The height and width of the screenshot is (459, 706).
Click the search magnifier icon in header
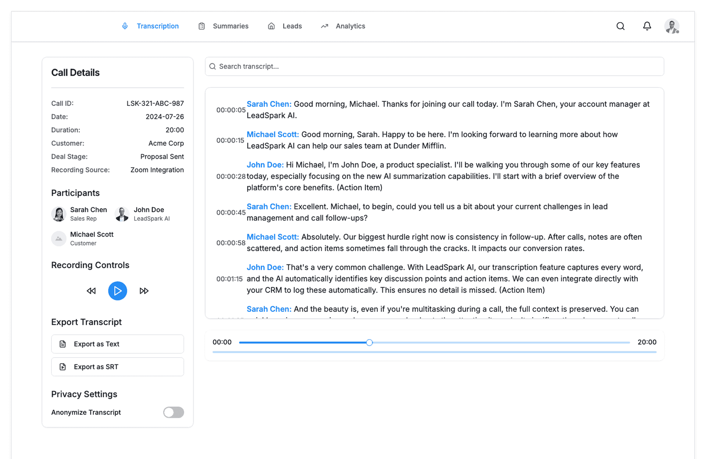click(x=620, y=26)
